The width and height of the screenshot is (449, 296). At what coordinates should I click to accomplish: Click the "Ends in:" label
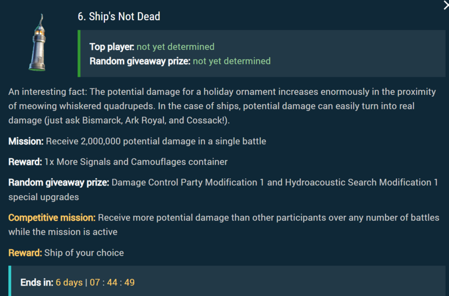pyautogui.click(x=36, y=282)
